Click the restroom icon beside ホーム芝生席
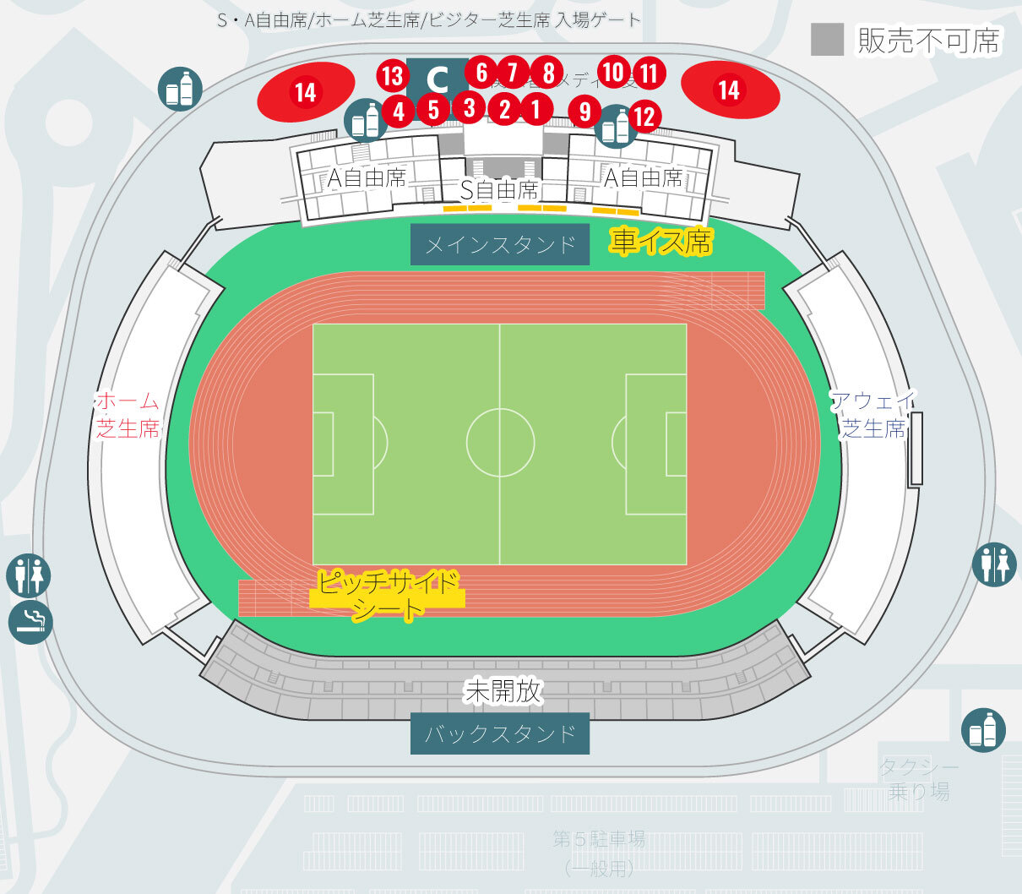Viewport: 1022px width, 894px height. pos(29,575)
